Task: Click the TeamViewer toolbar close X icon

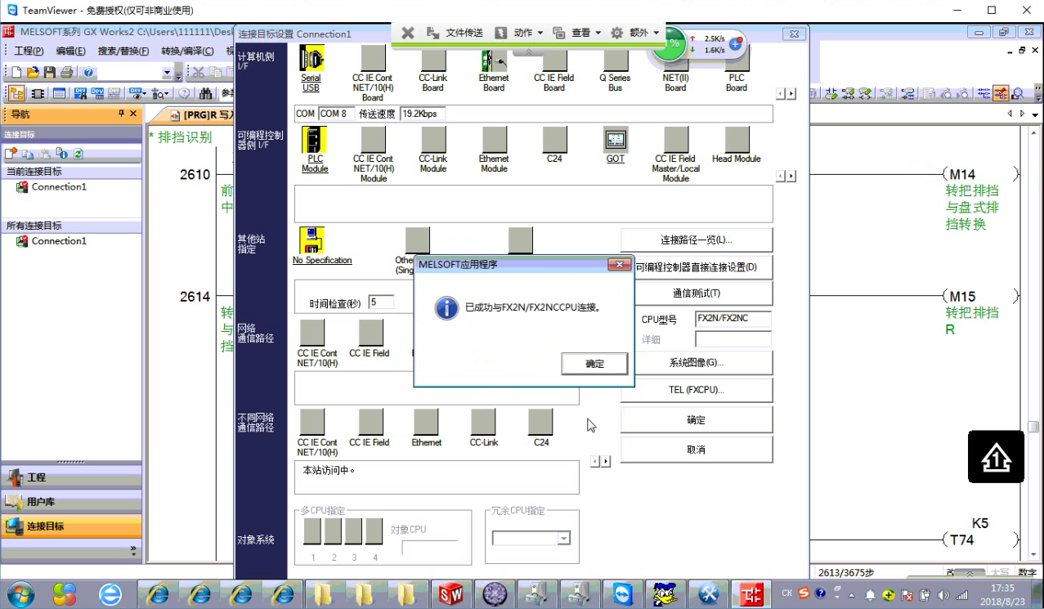Action: pyautogui.click(x=408, y=33)
